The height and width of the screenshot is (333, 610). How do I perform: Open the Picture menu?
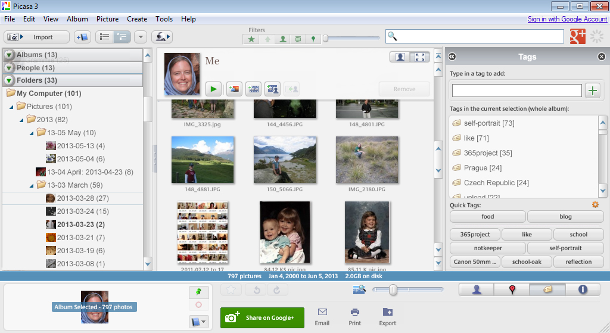click(x=107, y=18)
